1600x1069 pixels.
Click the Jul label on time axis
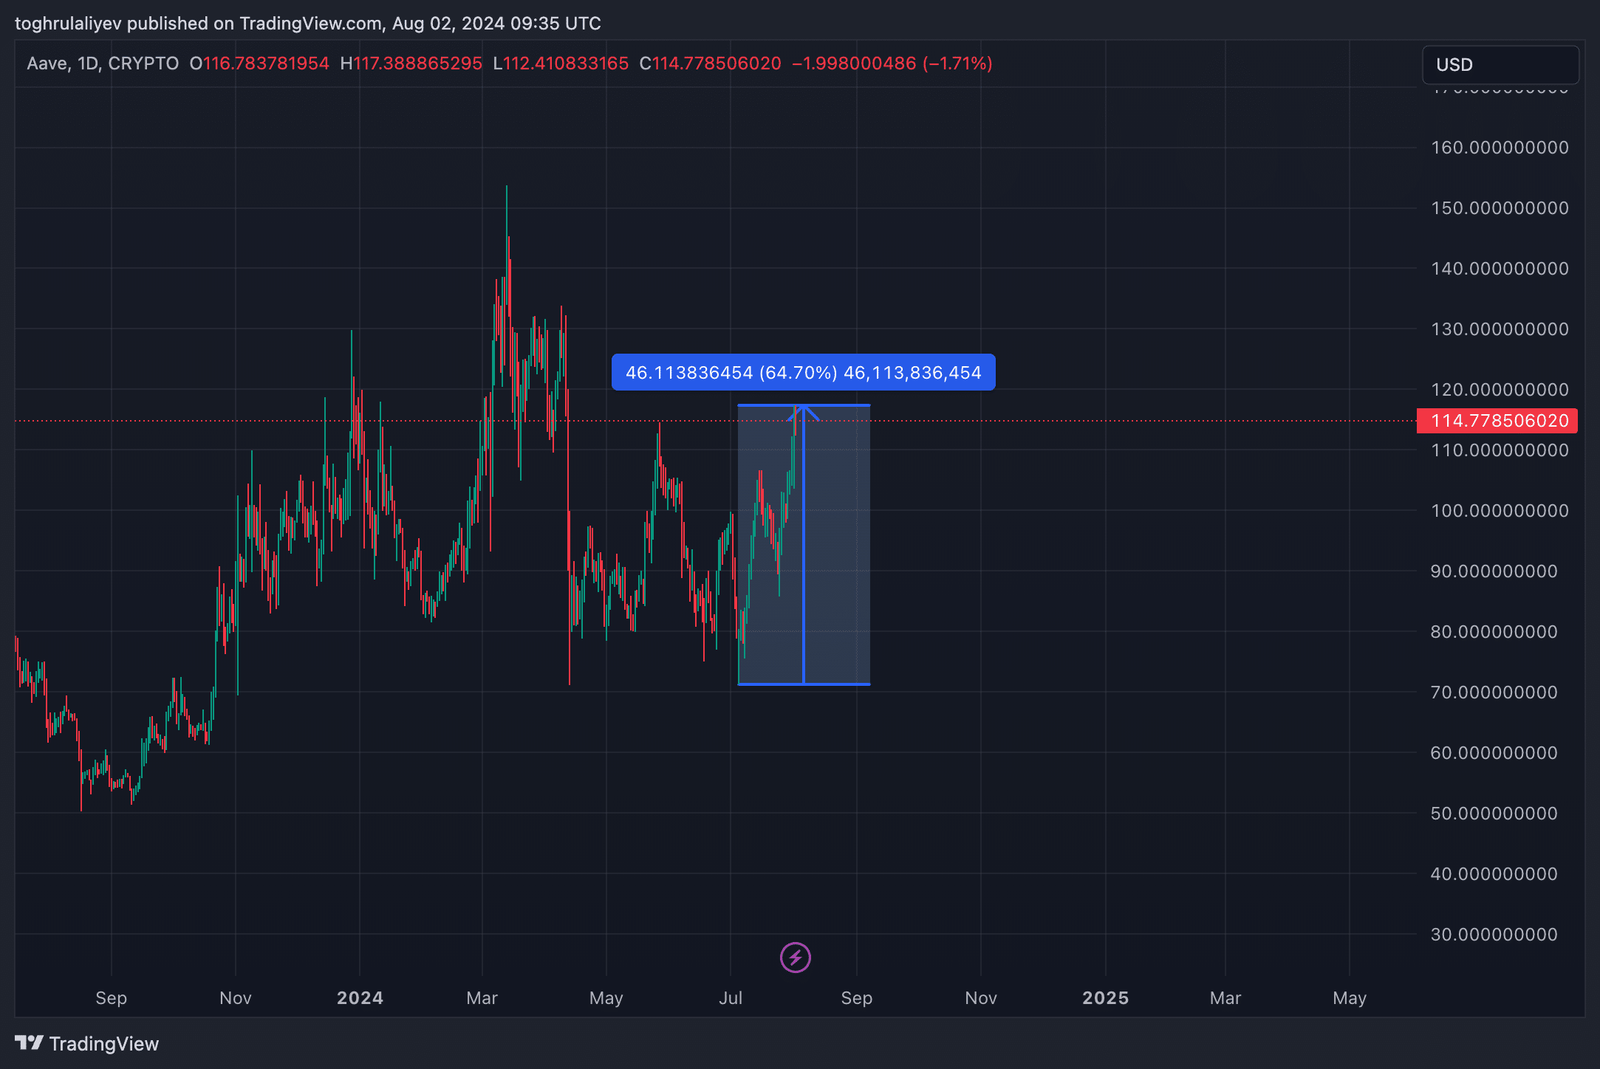coord(731,998)
